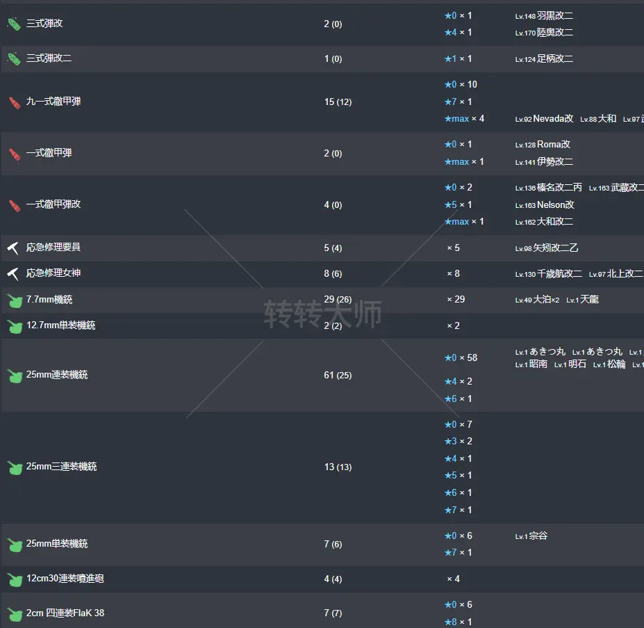
Task: Open ship 陸奥改二 at Lv.170
Action: pos(554,32)
